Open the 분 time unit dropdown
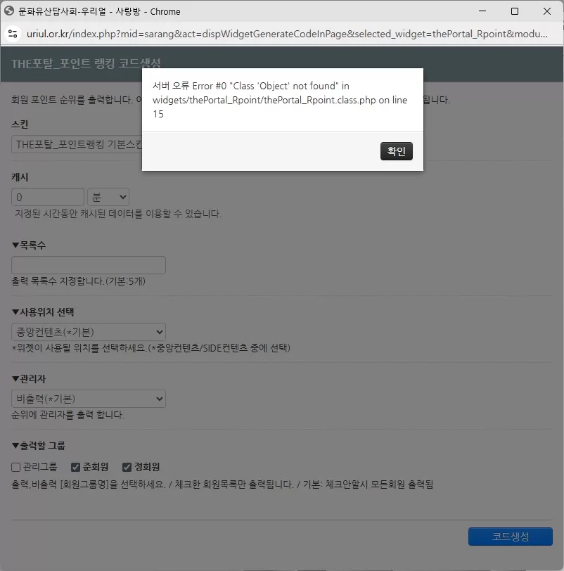Screen dimensions: 564x571 108,196
